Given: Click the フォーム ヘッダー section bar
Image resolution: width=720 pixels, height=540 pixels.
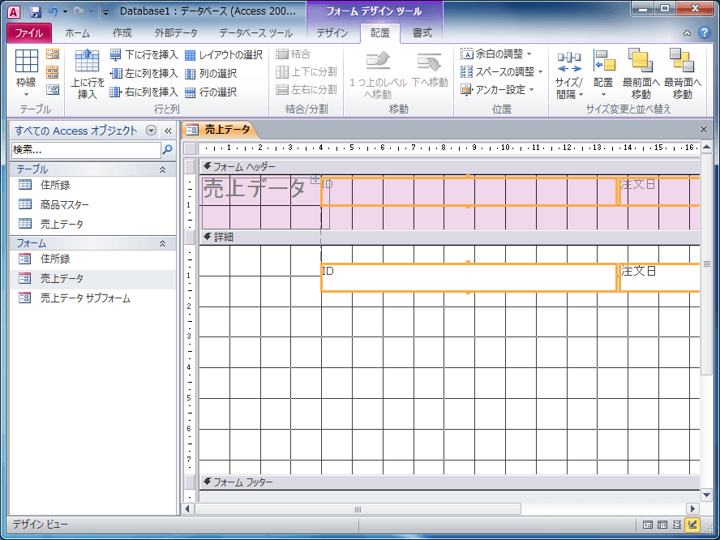Looking at the screenshot, I should coord(449,167).
